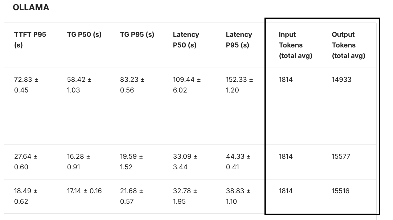Select the 27.64 ± 0.60 cell

[26, 162]
